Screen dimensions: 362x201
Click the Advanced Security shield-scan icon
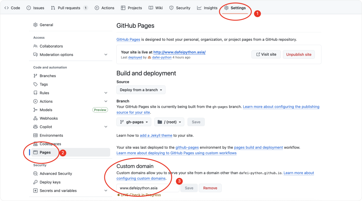35,173
